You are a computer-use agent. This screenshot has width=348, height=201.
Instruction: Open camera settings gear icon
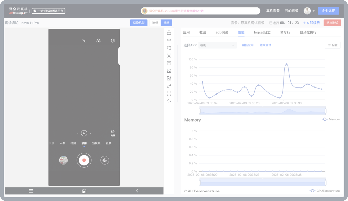113,41
